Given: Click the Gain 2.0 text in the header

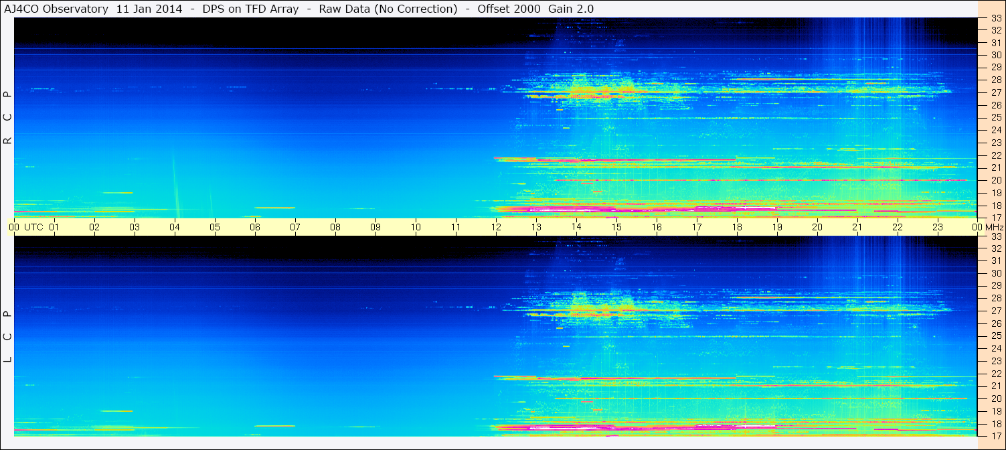Looking at the screenshot, I should (x=570, y=9).
